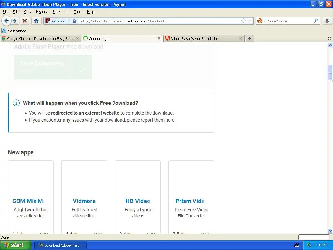Click the scrollbar down arrow

click(330, 231)
